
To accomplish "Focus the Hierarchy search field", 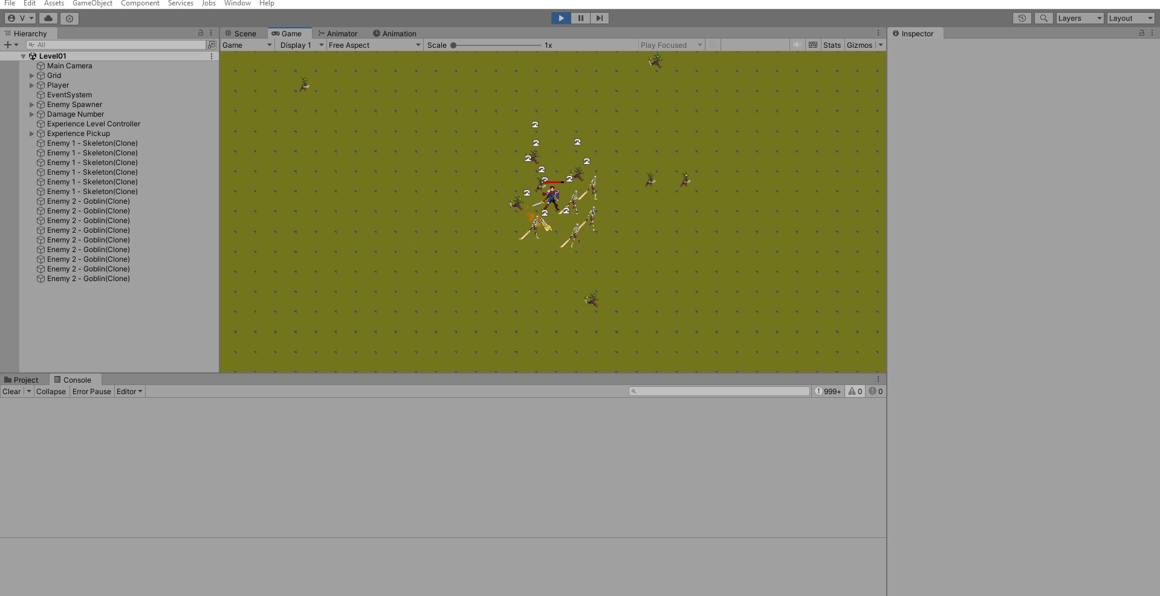I will point(116,45).
